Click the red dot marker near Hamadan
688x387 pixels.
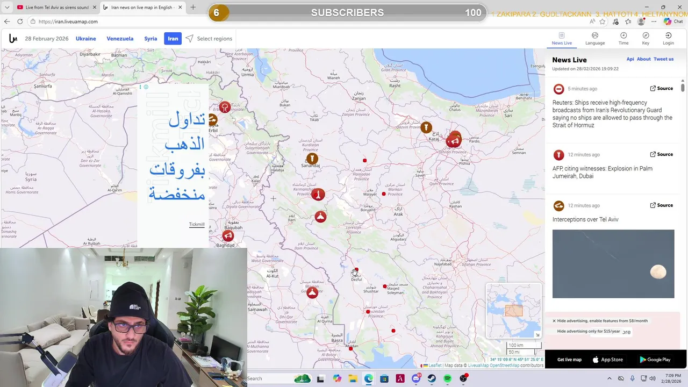point(365,160)
